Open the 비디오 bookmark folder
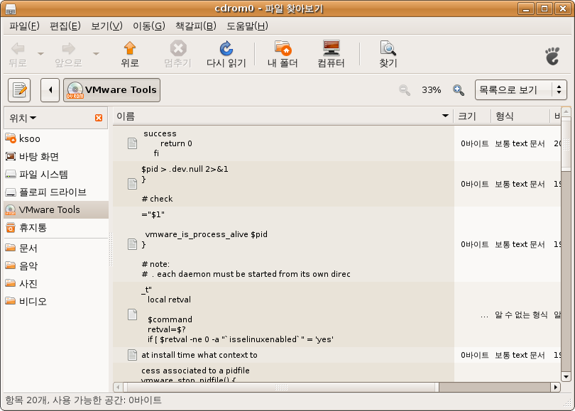 coord(56,302)
